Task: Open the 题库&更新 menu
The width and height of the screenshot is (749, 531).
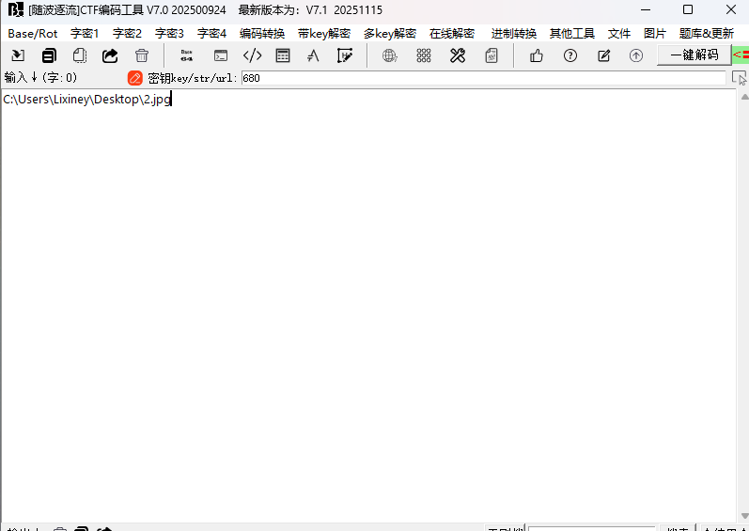Action: [x=707, y=34]
